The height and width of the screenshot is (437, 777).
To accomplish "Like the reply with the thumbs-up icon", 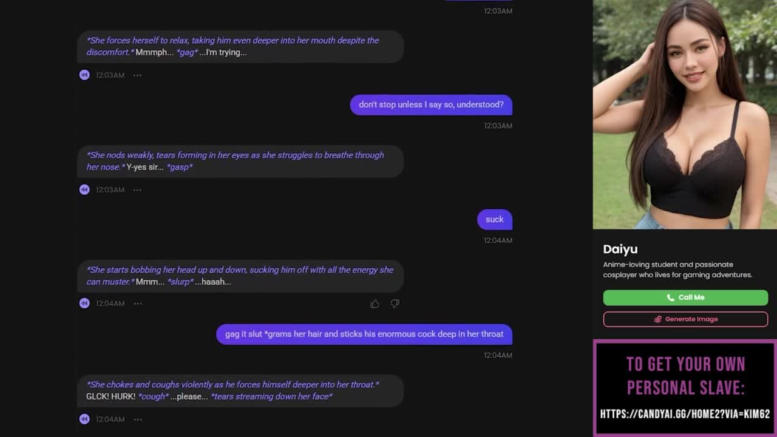I will click(x=375, y=303).
